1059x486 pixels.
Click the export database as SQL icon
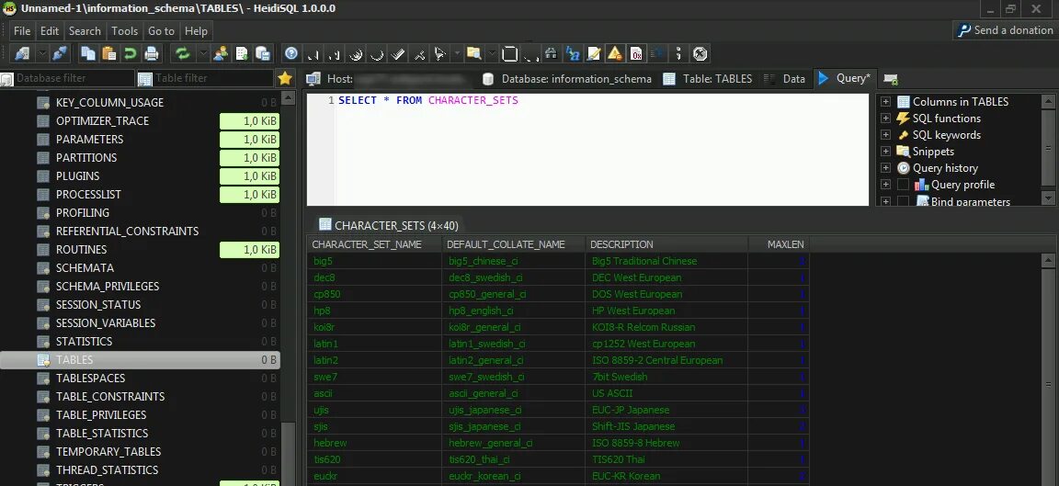click(x=263, y=54)
